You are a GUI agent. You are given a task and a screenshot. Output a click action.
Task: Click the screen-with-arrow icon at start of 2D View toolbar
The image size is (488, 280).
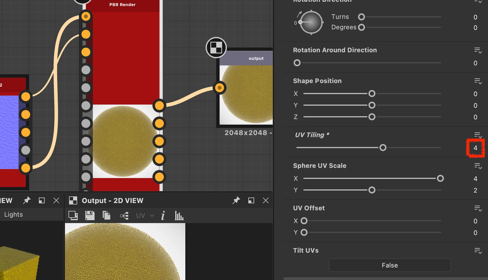pyautogui.click(x=73, y=216)
